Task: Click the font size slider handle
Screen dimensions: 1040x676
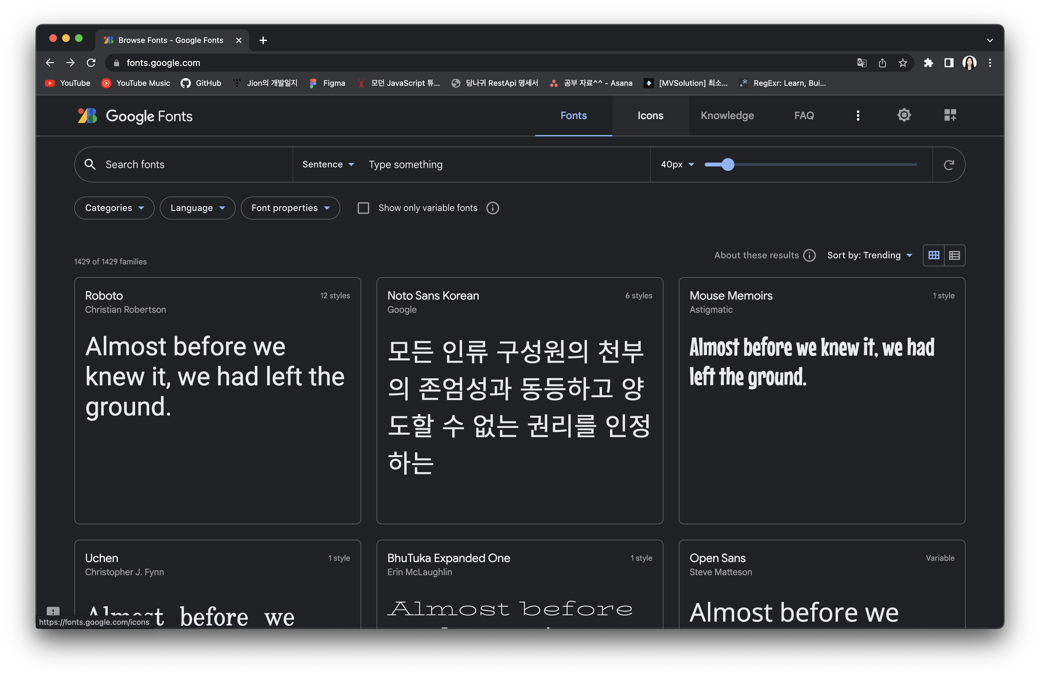Action: (727, 165)
